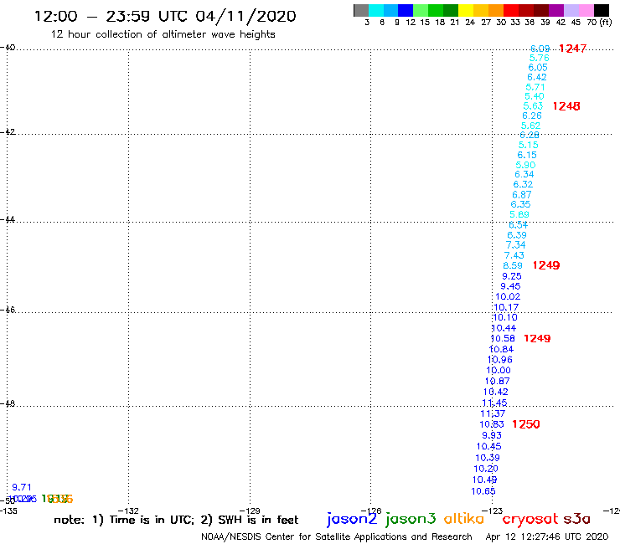
Task: Click the 10.39 wave height reading
Action: (488, 458)
